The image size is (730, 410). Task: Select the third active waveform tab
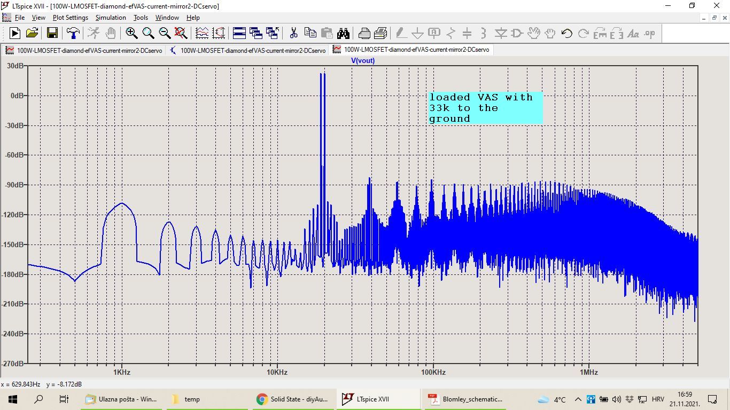(410, 50)
